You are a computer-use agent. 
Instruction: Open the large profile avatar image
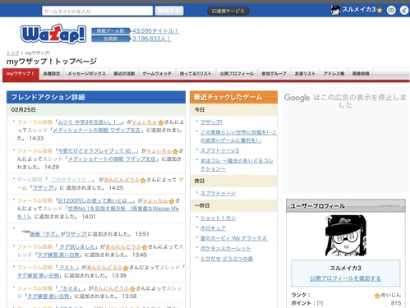click(x=346, y=236)
